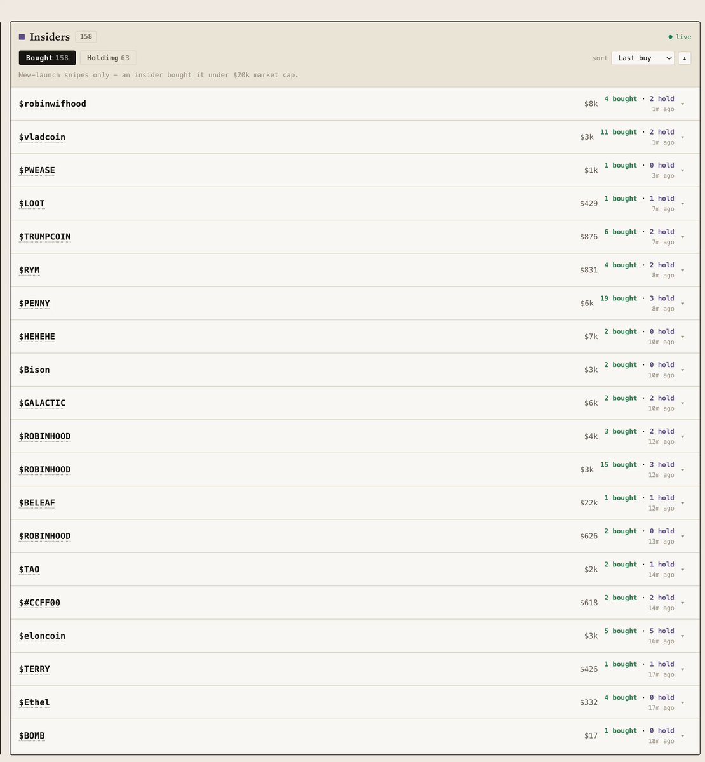Click the 5 hold text
This screenshot has width=705, height=762.
(662, 631)
